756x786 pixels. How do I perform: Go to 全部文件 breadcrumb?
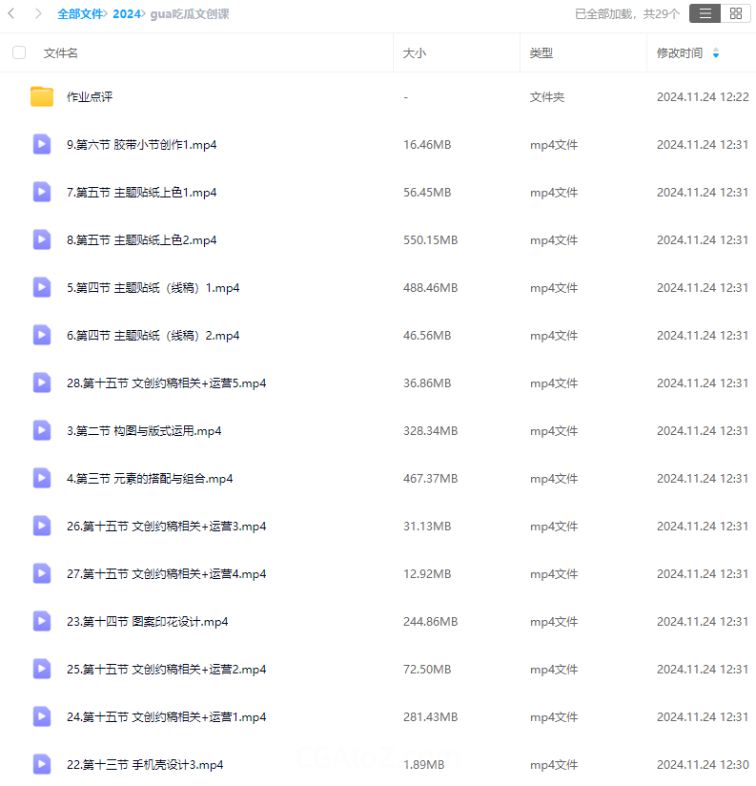80,14
